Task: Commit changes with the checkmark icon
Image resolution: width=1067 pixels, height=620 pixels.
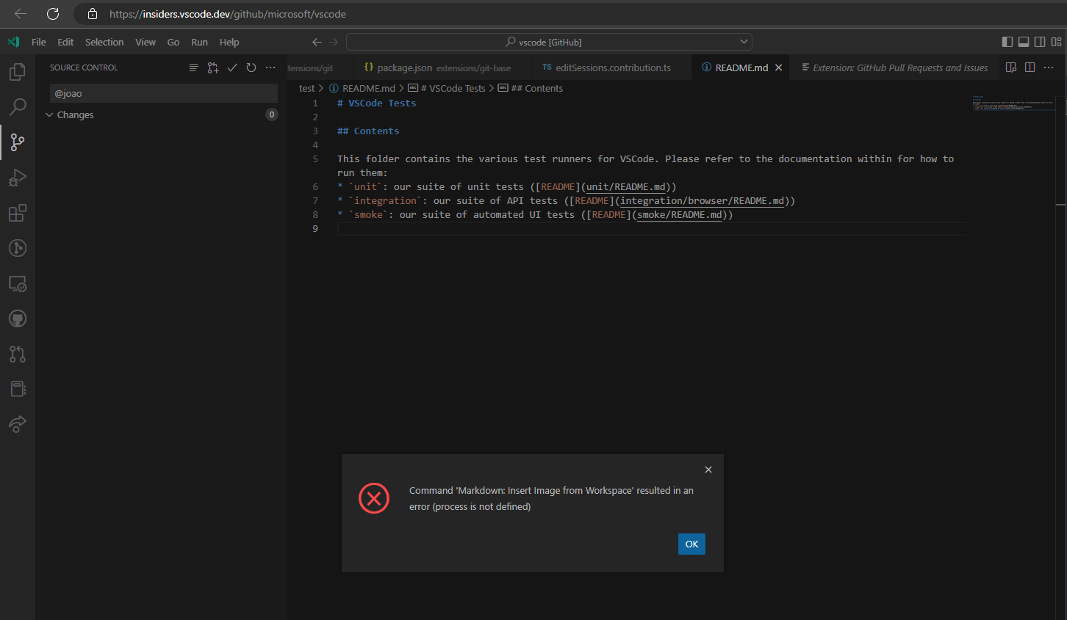Action: point(232,67)
